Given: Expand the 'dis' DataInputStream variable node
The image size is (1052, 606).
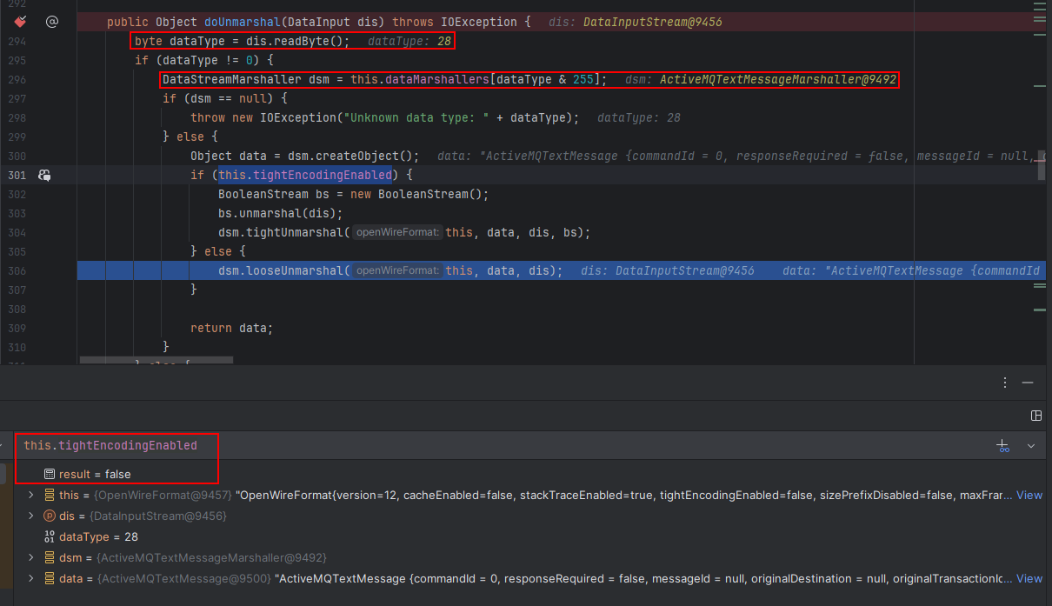Looking at the screenshot, I should point(31,516).
